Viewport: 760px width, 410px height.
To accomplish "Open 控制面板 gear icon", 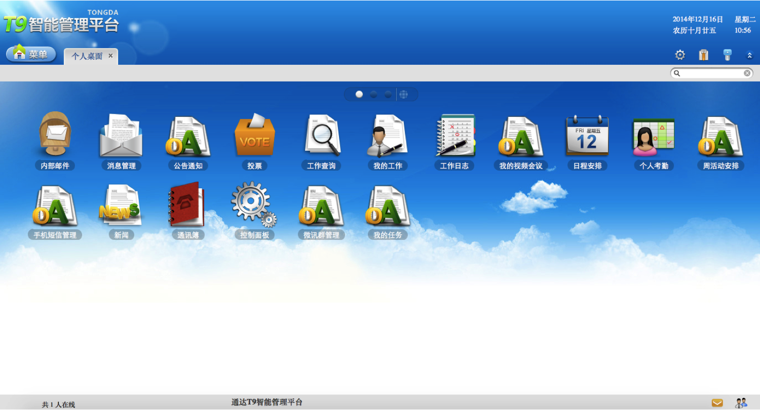I will [x=254, y=205].
